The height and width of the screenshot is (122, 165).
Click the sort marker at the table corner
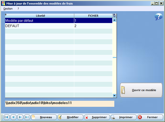coord(6,15)
